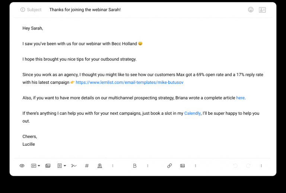Click the contact card icon in subject bar
The height and width of the screenshot is (193, 286).
pos(262,10)
